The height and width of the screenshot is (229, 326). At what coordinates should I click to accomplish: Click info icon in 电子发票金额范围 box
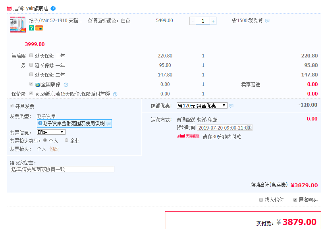[x=40, y=123]
